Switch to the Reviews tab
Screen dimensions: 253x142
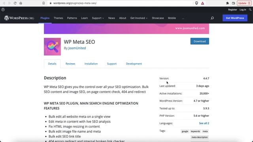70,64
